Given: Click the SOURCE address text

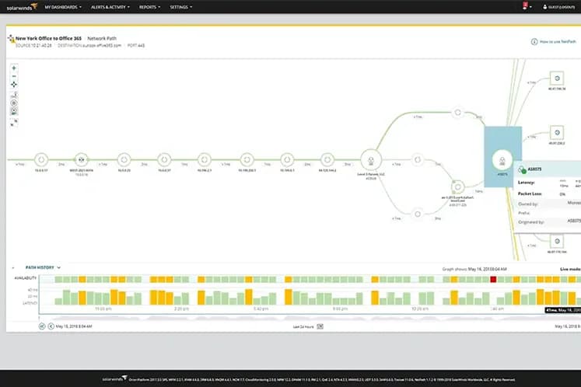Looking at the screenshot, I should 33,46.
